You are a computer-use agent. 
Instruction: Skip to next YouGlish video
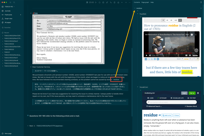click(158, 59)
